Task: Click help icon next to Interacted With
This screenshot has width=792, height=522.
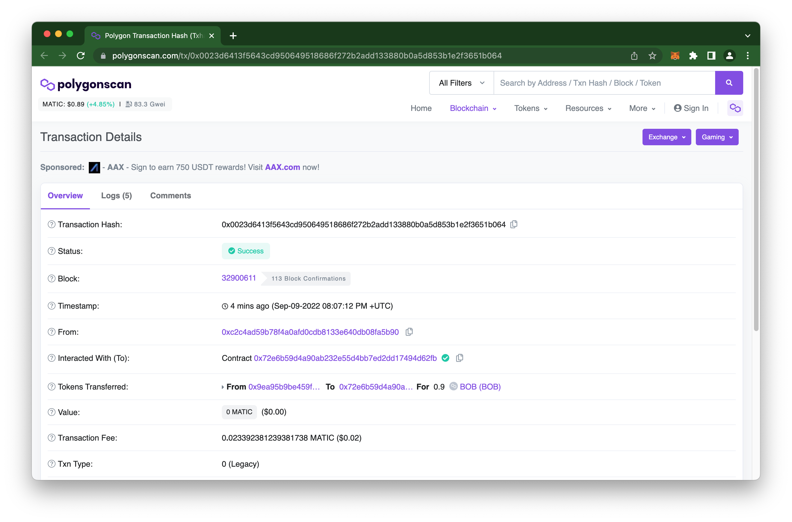Action: click(x=52, y=358)
